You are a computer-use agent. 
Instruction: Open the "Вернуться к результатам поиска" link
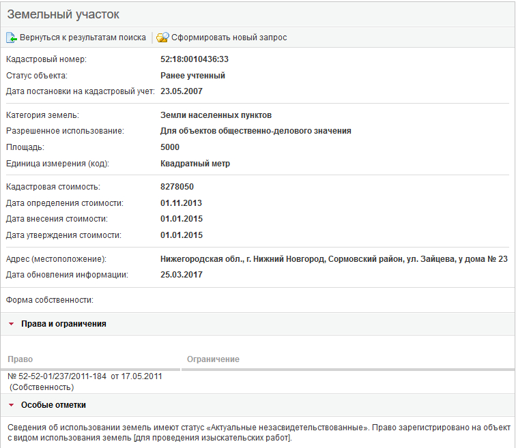[83, 38]
